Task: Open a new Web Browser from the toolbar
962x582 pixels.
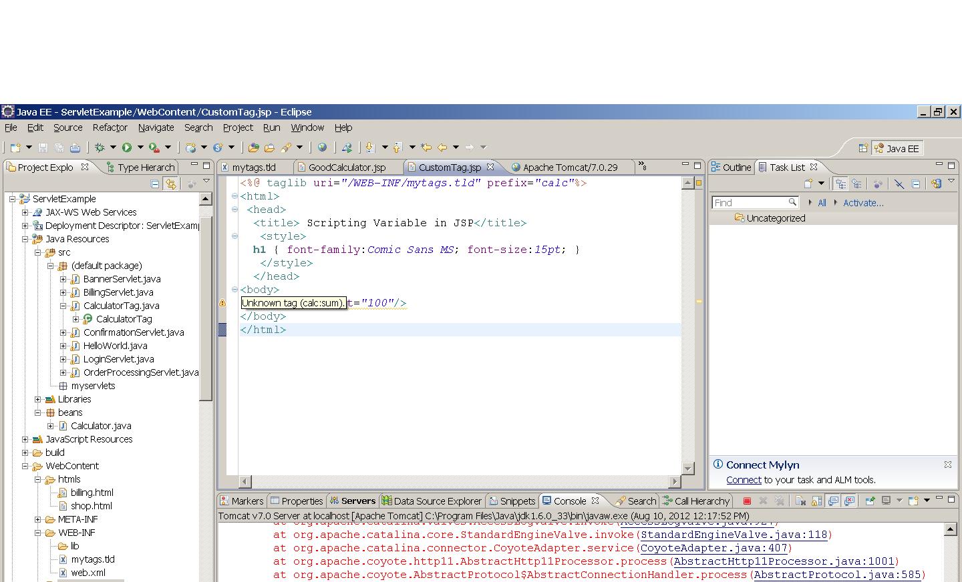Action: (x=322, y=147)
